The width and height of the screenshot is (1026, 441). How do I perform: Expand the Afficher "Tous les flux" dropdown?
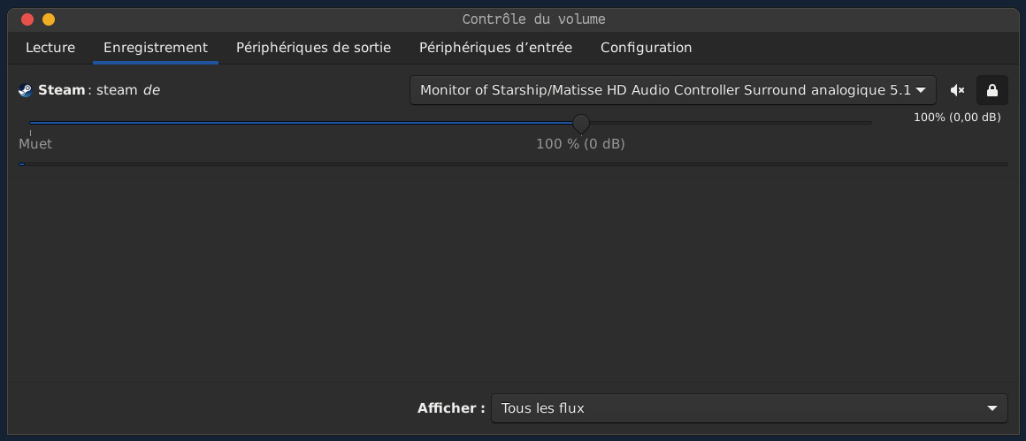[x=748, y=408]
